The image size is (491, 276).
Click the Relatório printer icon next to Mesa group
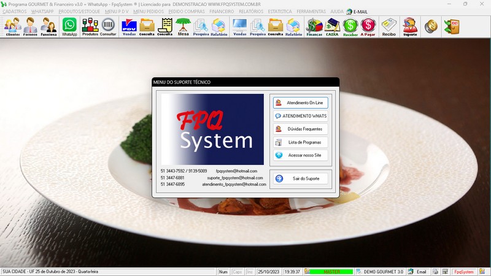pos(219,27)
